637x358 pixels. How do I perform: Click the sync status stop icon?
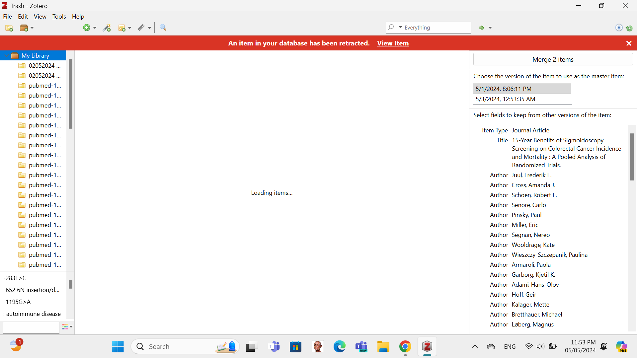click(x=619, y=28)
